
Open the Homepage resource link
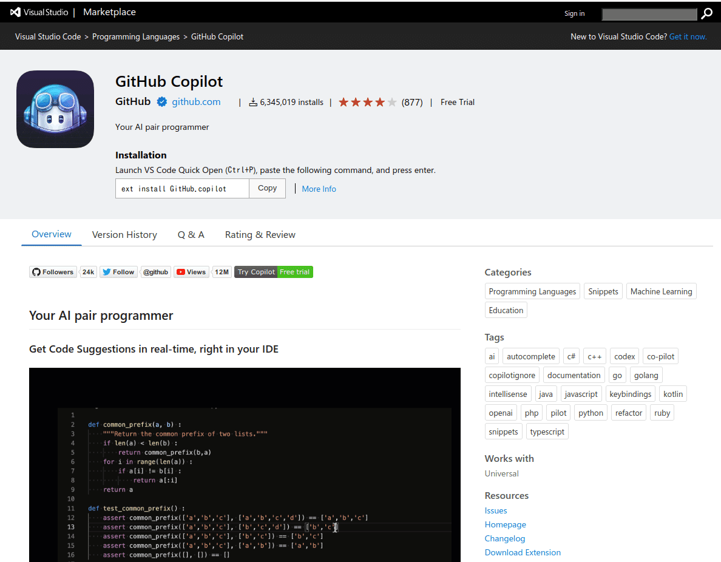[x=505, y=524]
